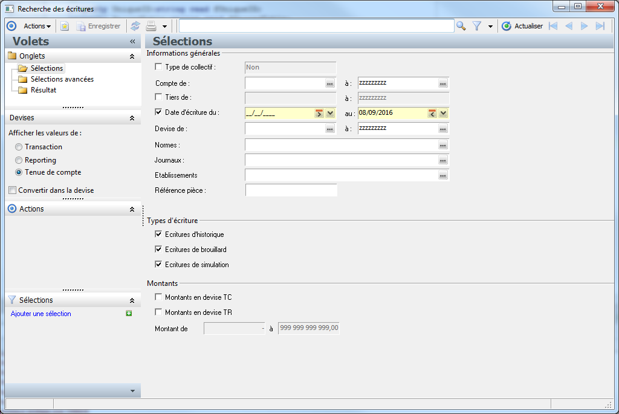Image resolution: width=619 pixels, height=414 pixels.
Task: Open the end date calendar dropdown
Action: [443, 114]
